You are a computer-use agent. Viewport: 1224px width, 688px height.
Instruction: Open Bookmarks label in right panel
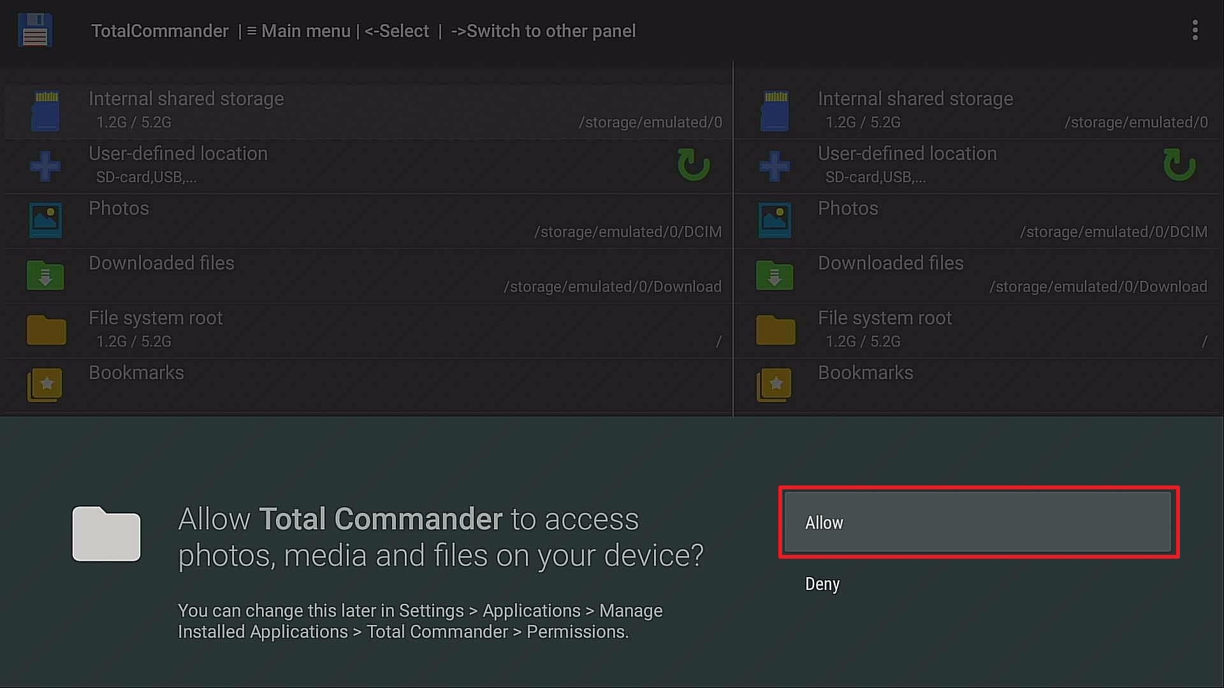point(866,373)
